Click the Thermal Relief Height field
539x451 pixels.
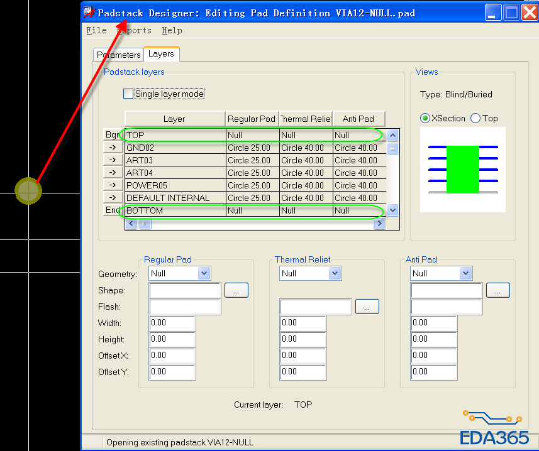[303, 339]
